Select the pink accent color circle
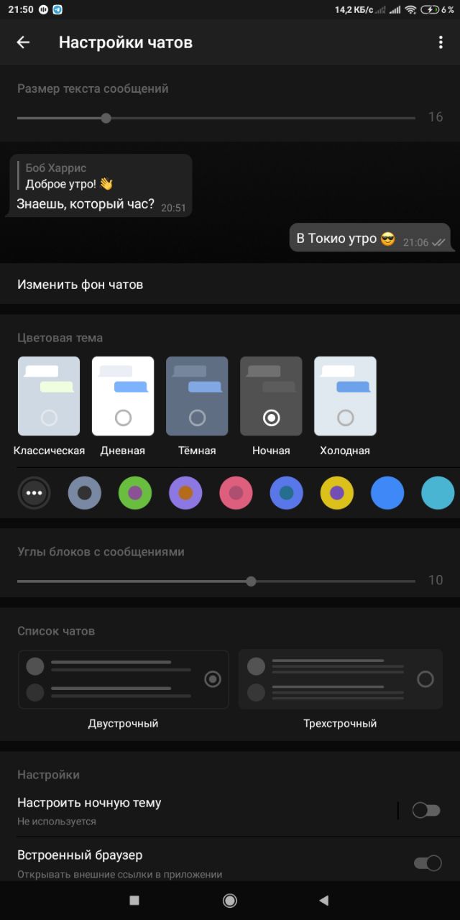460x920 pixels. 236,493
